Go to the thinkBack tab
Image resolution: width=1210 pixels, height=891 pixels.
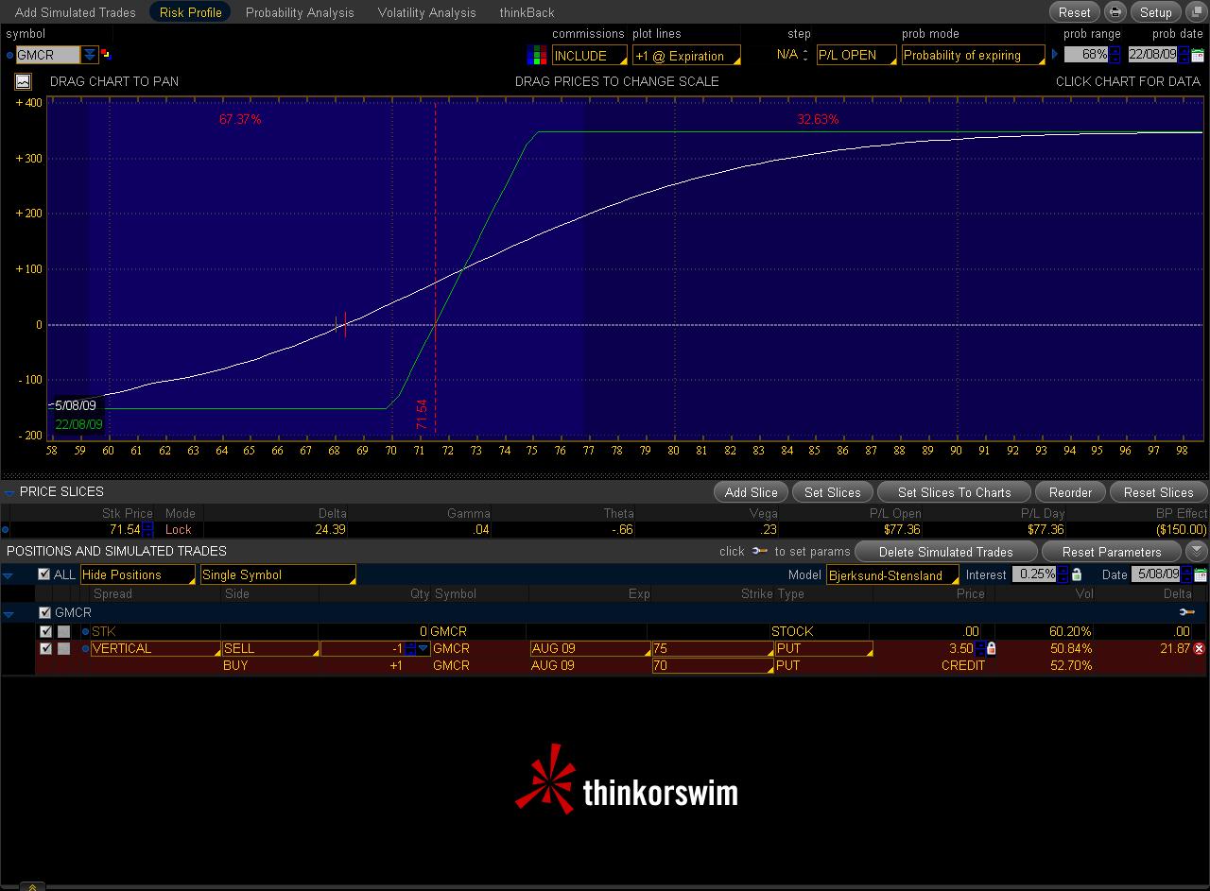click(x=527, y=12)
